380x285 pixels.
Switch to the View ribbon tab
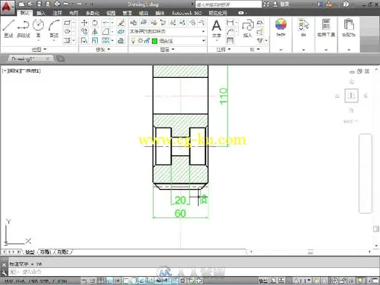pyautogui.click(x=111, y=13)
